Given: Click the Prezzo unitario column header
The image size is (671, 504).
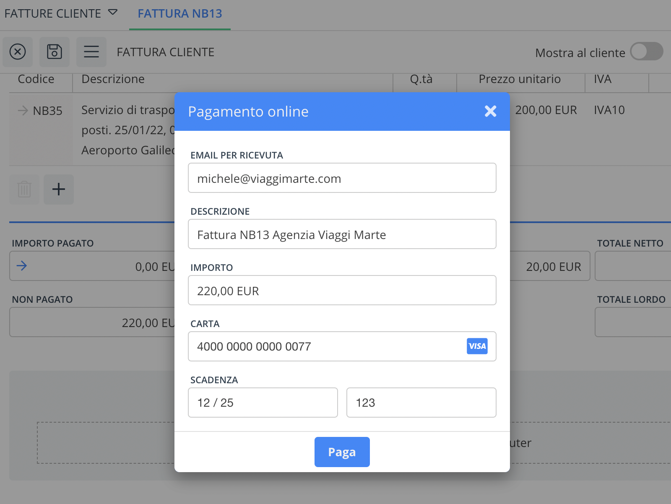Looking at the screenshot, I should (x=520, y=79).
